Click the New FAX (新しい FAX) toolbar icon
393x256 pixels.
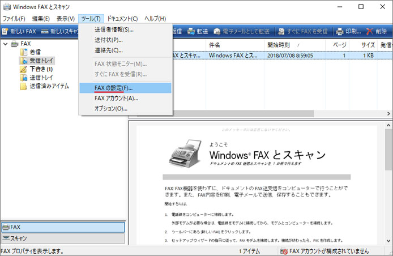tap(5, 31)
